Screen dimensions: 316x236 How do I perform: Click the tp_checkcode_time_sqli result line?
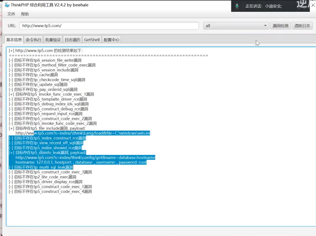[x=47, y=80]
